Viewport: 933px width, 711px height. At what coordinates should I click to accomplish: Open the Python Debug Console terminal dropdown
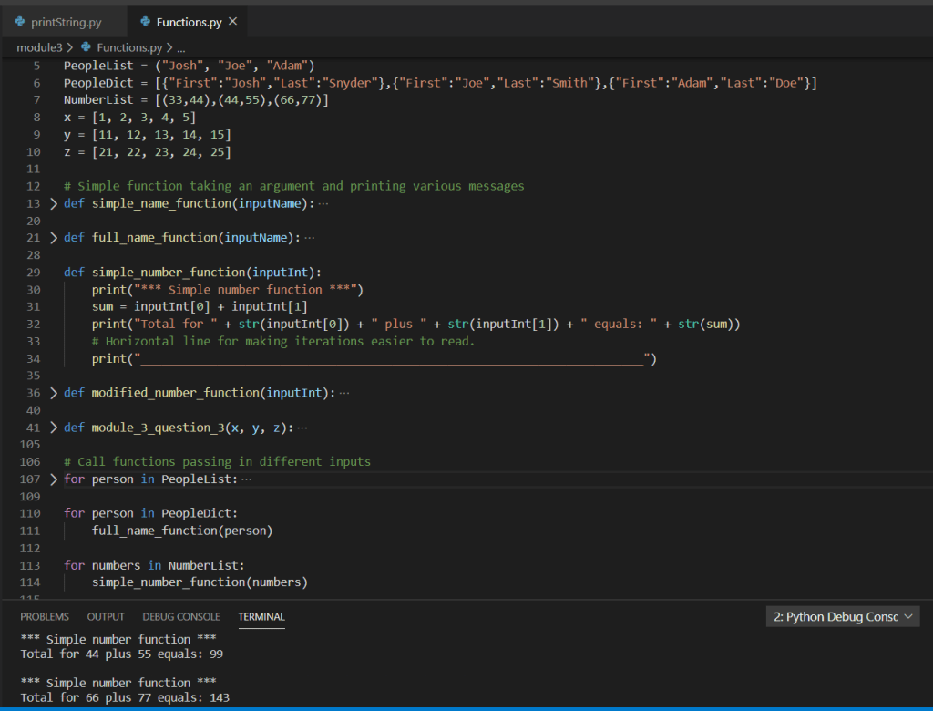(x=843, y=617)
